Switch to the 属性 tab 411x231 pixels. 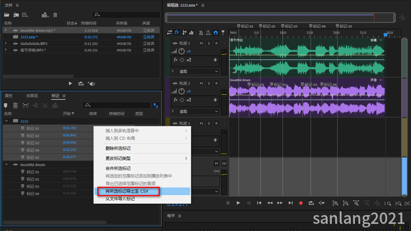tap(9, 95)
